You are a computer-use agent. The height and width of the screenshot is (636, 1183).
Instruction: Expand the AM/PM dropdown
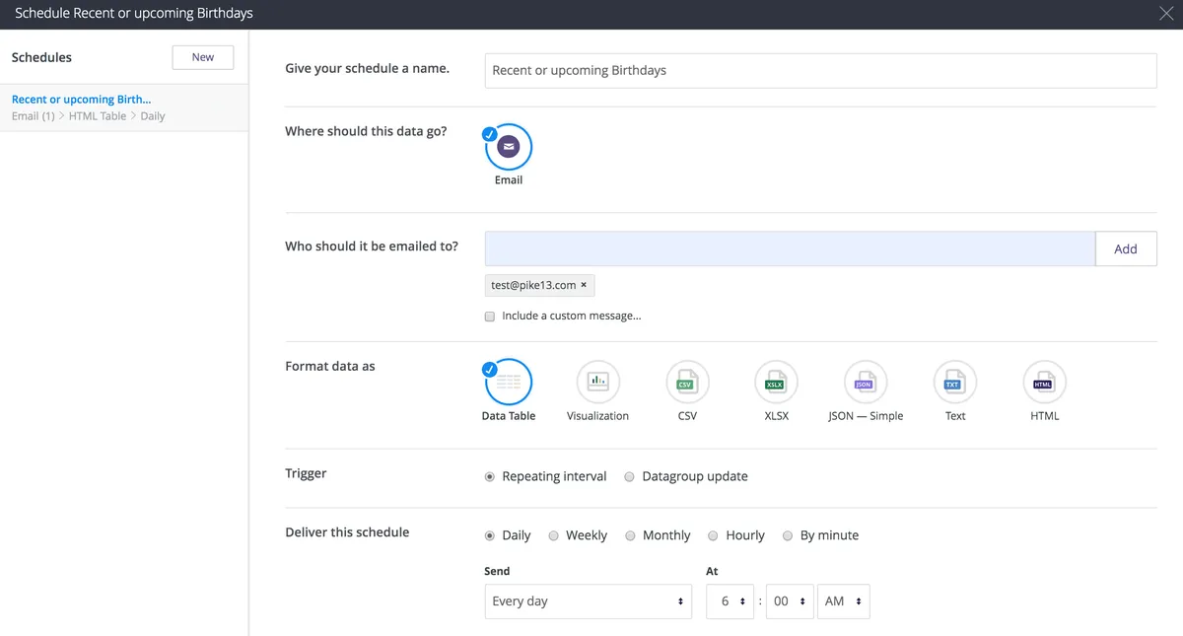pos(844,601)
